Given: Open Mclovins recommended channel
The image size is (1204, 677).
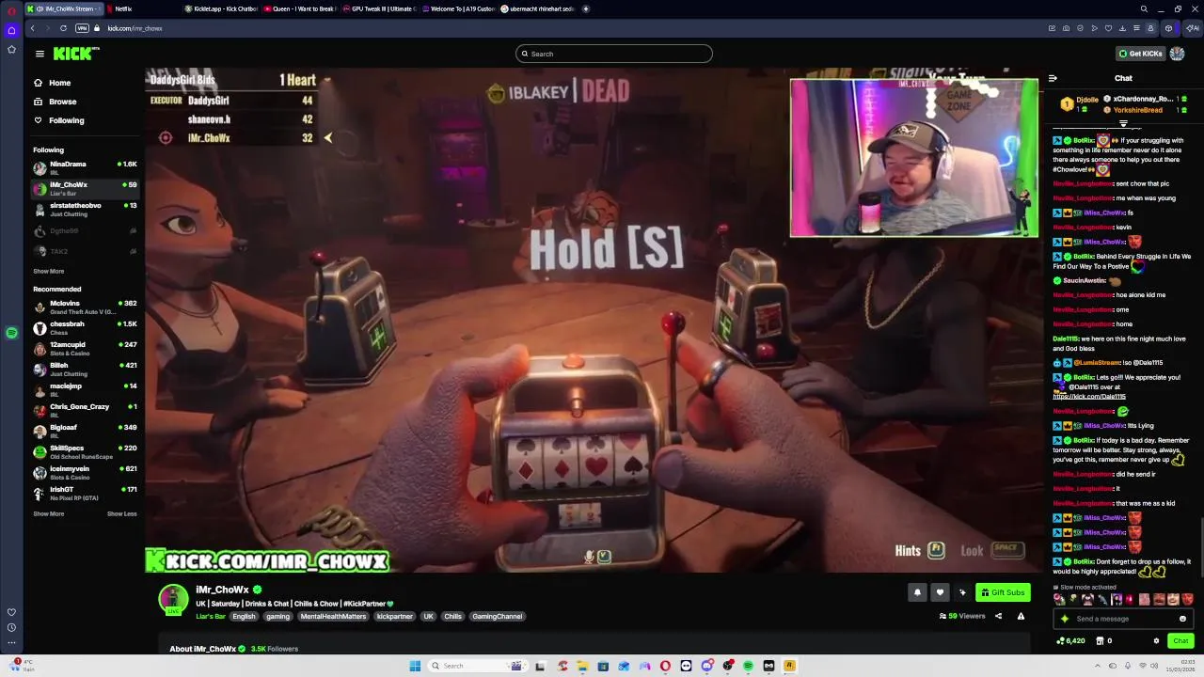Looking at the screenshot, I should [x=85, y=307].
